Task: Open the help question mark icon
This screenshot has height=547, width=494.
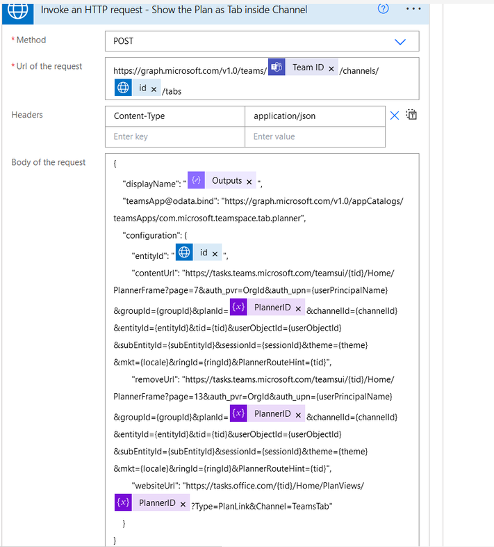Action: (384, 8)
